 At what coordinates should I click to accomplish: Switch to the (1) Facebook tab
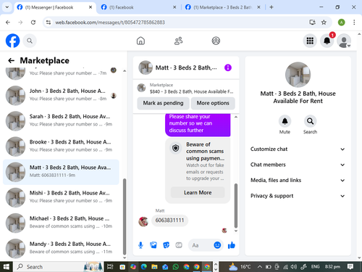coord(138,7)
